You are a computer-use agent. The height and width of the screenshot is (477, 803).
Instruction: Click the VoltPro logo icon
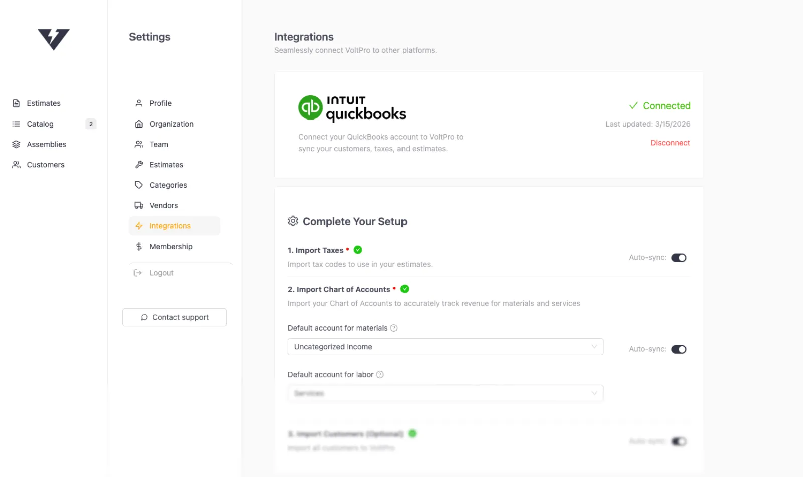53,39
